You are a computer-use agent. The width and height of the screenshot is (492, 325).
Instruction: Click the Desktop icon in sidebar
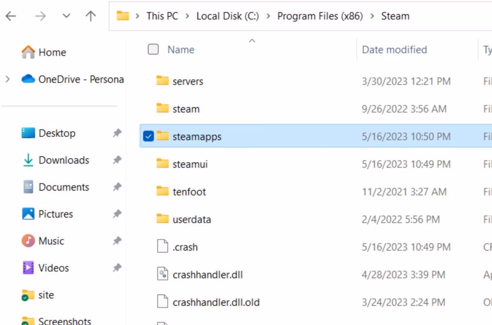[28, 133]
